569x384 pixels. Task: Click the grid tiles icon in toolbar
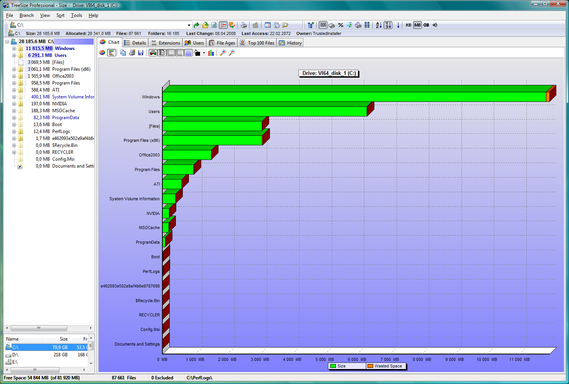point(367,25)
